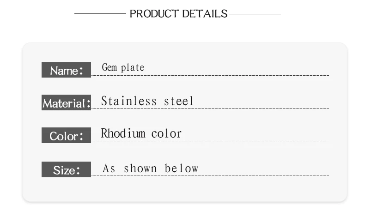Click the Rhodium color value text
Image resolution: width=365 pixels, height=223 pixels.
pyautogui.click(x=141, y=134)
